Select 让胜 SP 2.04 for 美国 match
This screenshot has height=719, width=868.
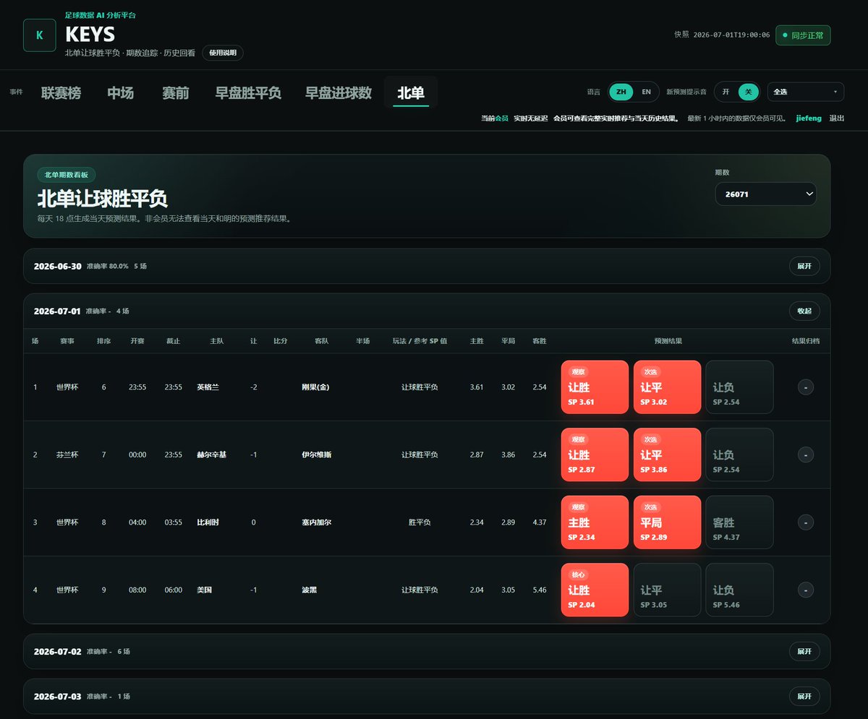tap(595, 590)
